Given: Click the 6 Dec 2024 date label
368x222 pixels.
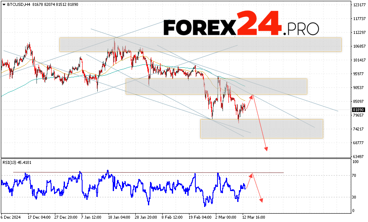Looking at the screenshot, I should coord(11,217).
